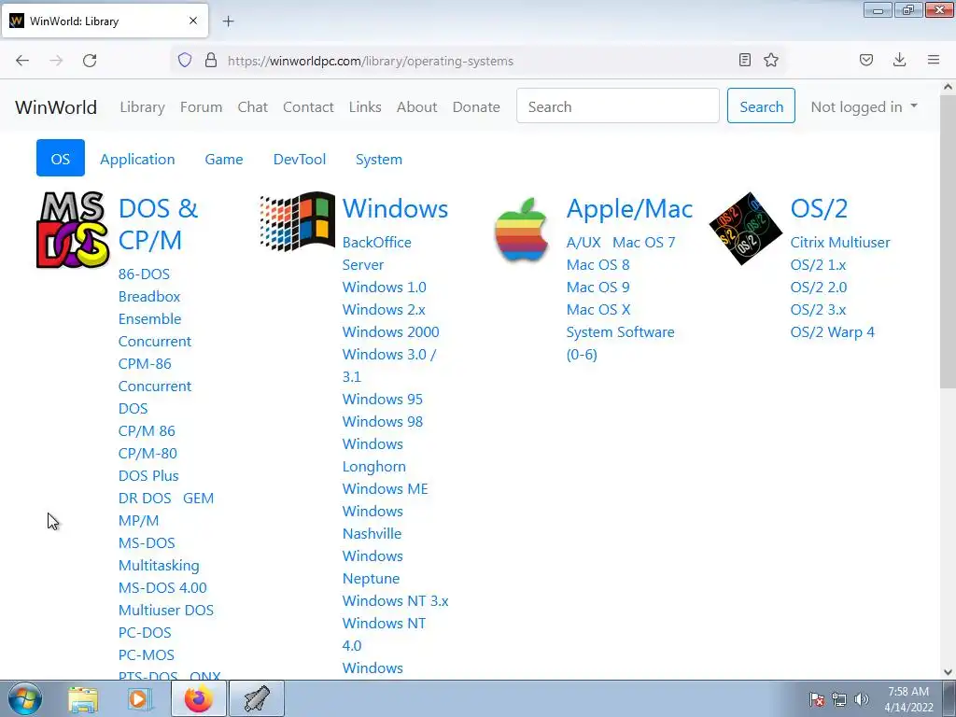
Task: Open the Windows 95 link
Action: [382, 400]
